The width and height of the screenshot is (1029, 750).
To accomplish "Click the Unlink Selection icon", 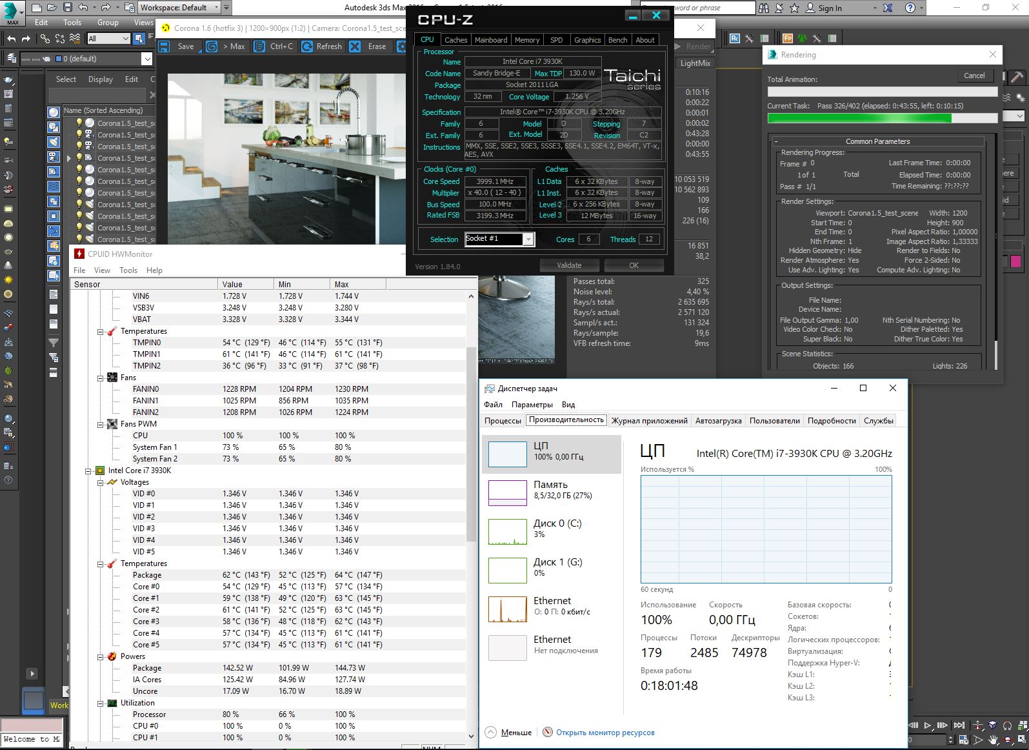I will 60,39.
